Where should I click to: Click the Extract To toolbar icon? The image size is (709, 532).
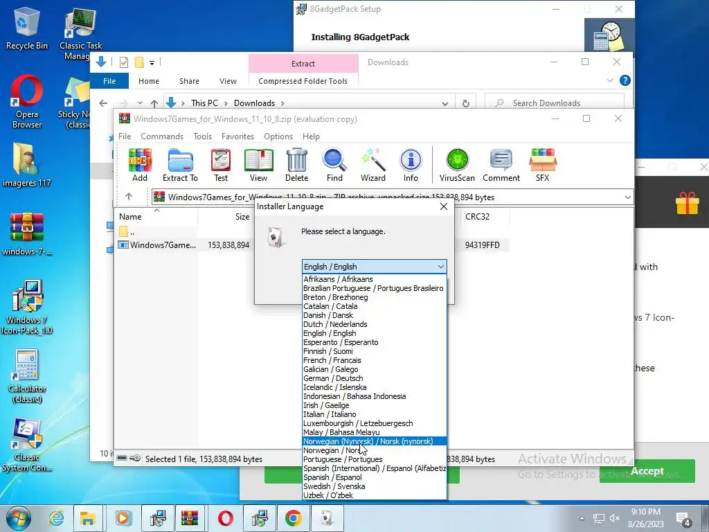[x=180, y=165]
